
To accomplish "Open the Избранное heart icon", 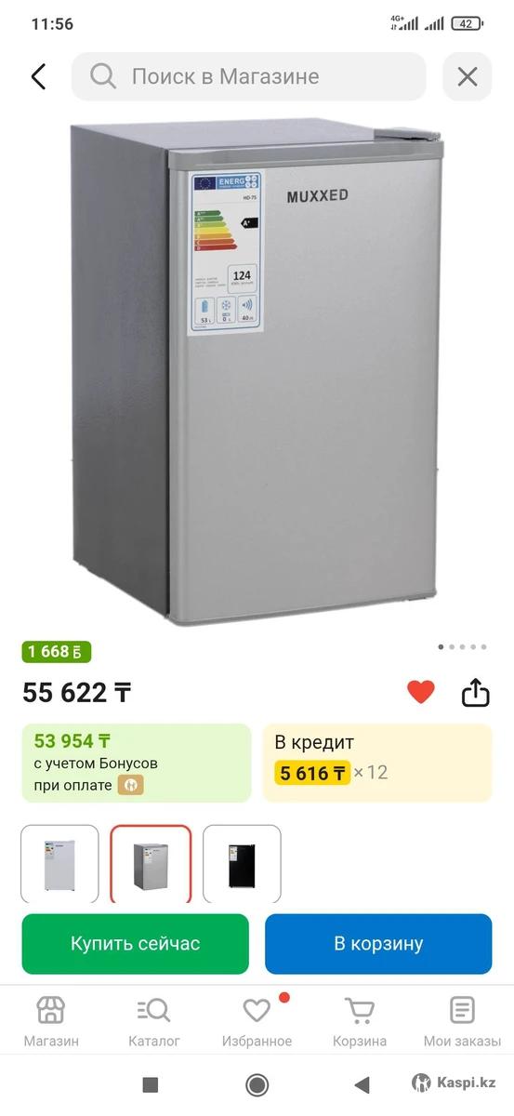I will (x=257, y=1010).
